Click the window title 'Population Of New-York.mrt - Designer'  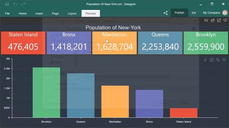coord(111,4)
